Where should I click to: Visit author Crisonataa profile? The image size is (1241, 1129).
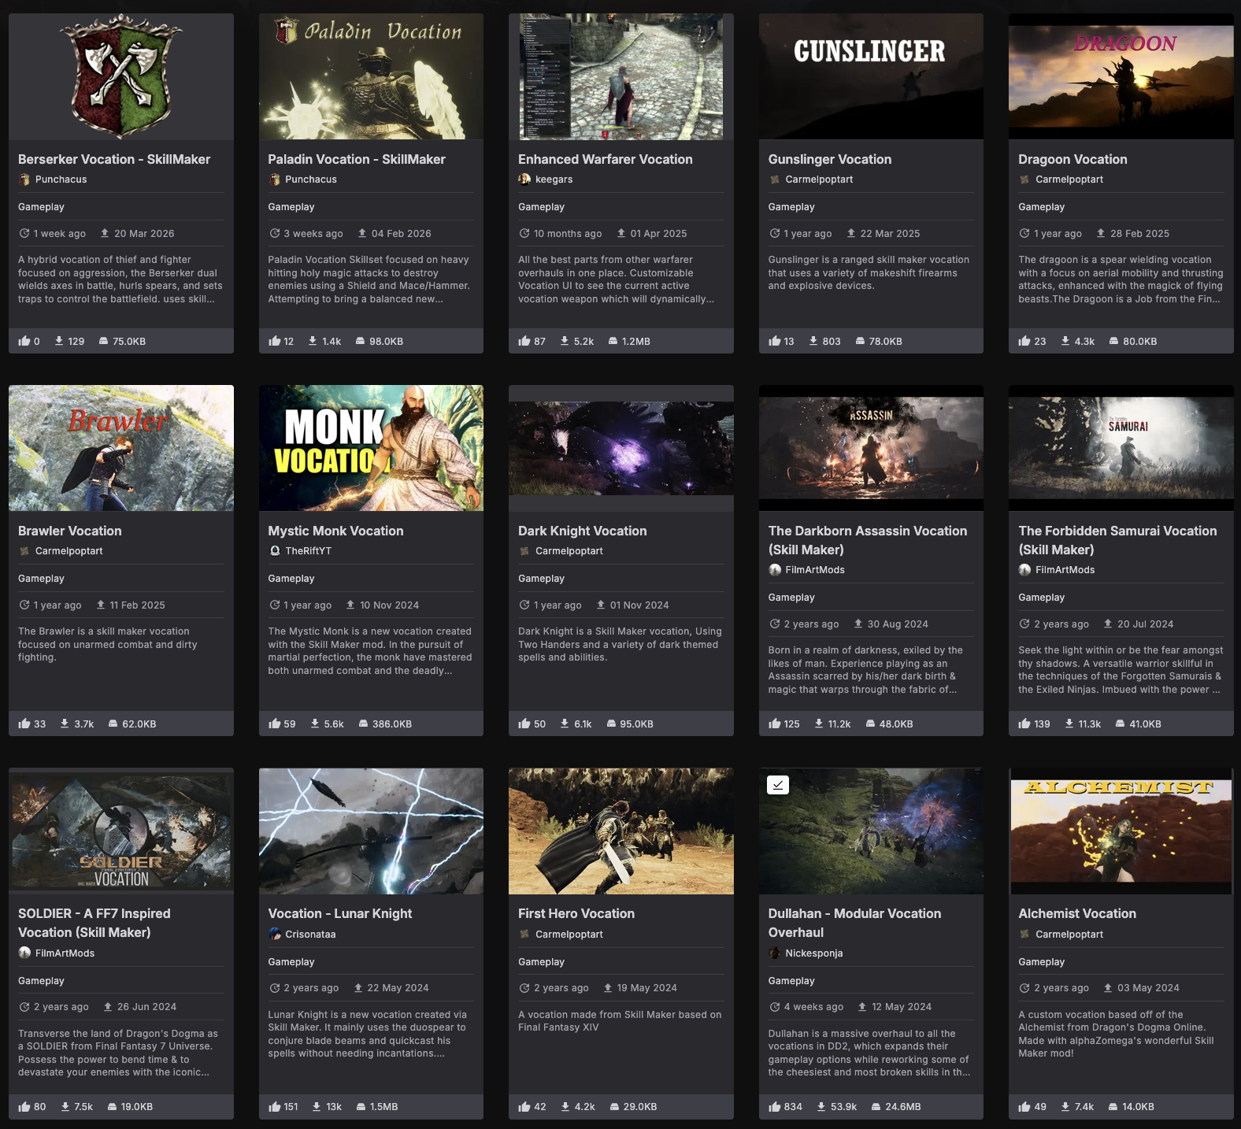click(x=310, y=935)
